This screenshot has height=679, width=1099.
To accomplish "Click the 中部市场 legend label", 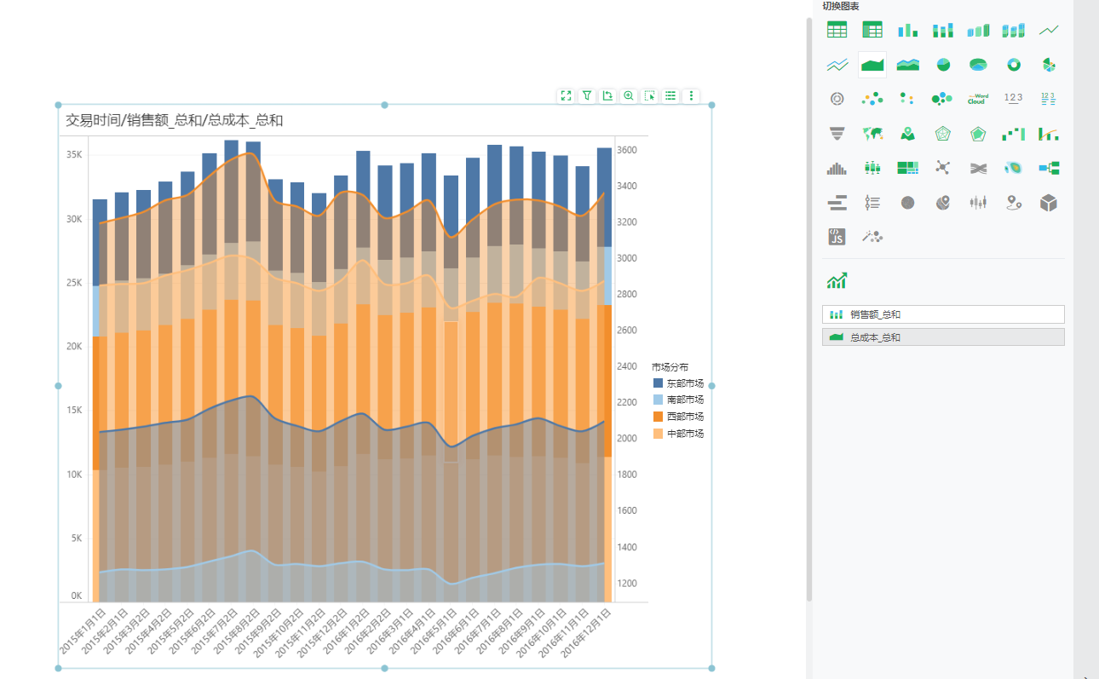I will point(685,434).
